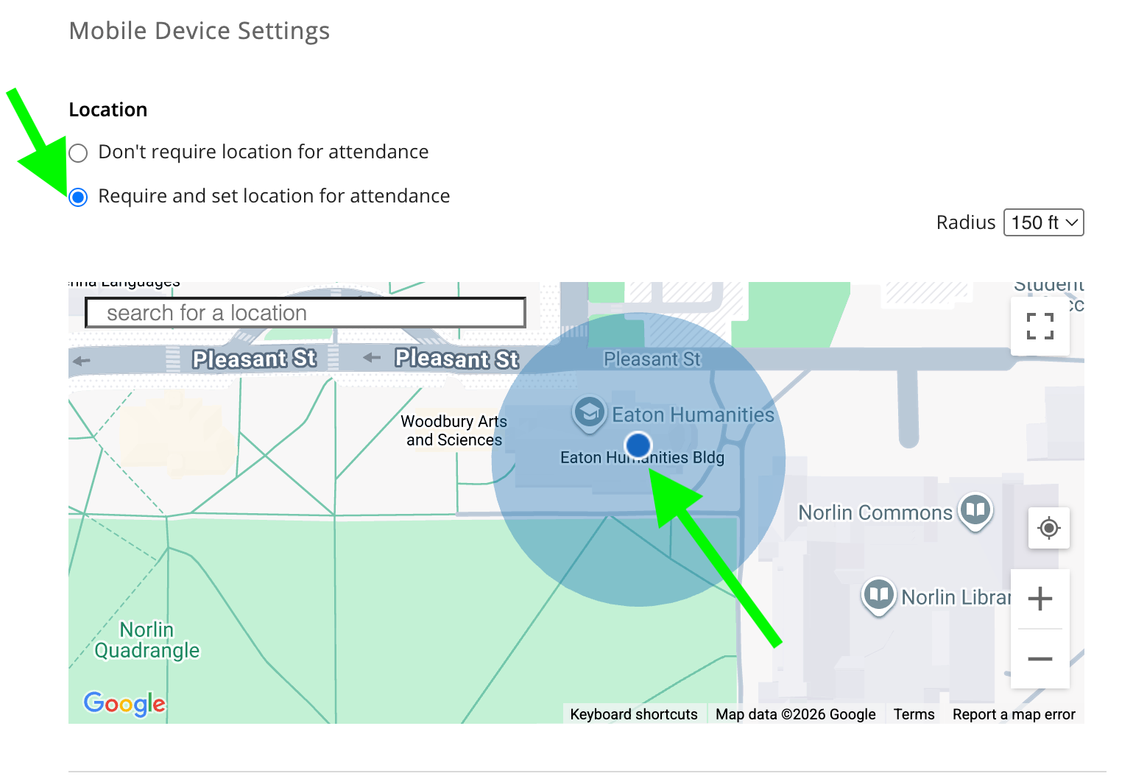Open the Radius dropdown
Screen dimensions: 1147x779
pyautogui.click(x=1043, y=222)
